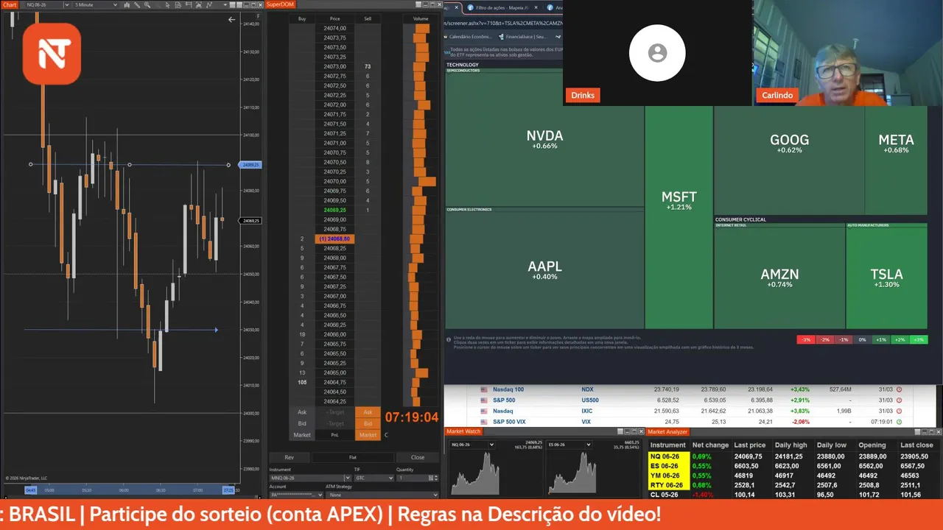943x530 pixels.
Task: Click the alert icon on Nasdaq 100 row
Action: coord(899,389)
